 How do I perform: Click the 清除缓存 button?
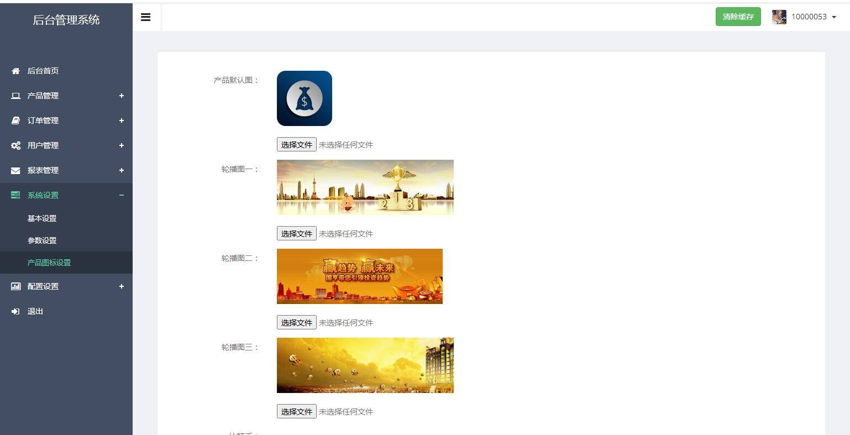737,17
